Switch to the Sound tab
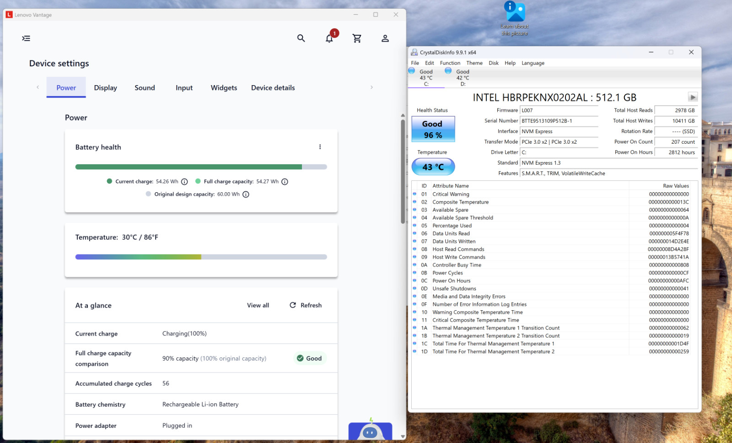 coord(145,88)
